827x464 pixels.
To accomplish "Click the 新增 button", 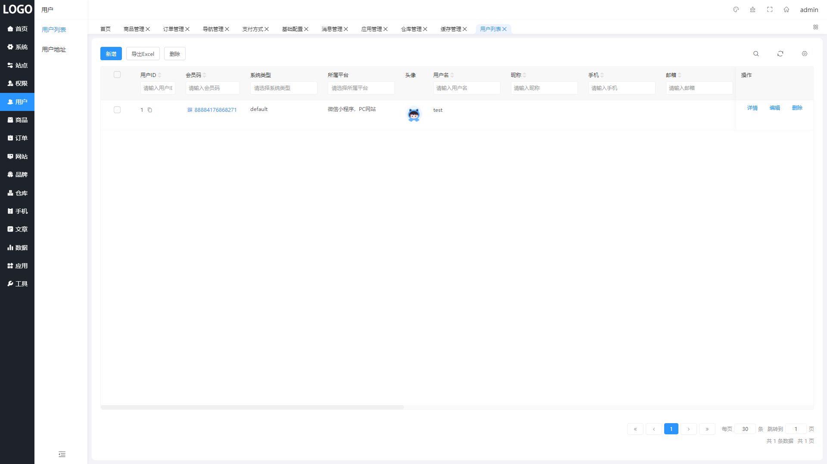I will coord(111,54).
